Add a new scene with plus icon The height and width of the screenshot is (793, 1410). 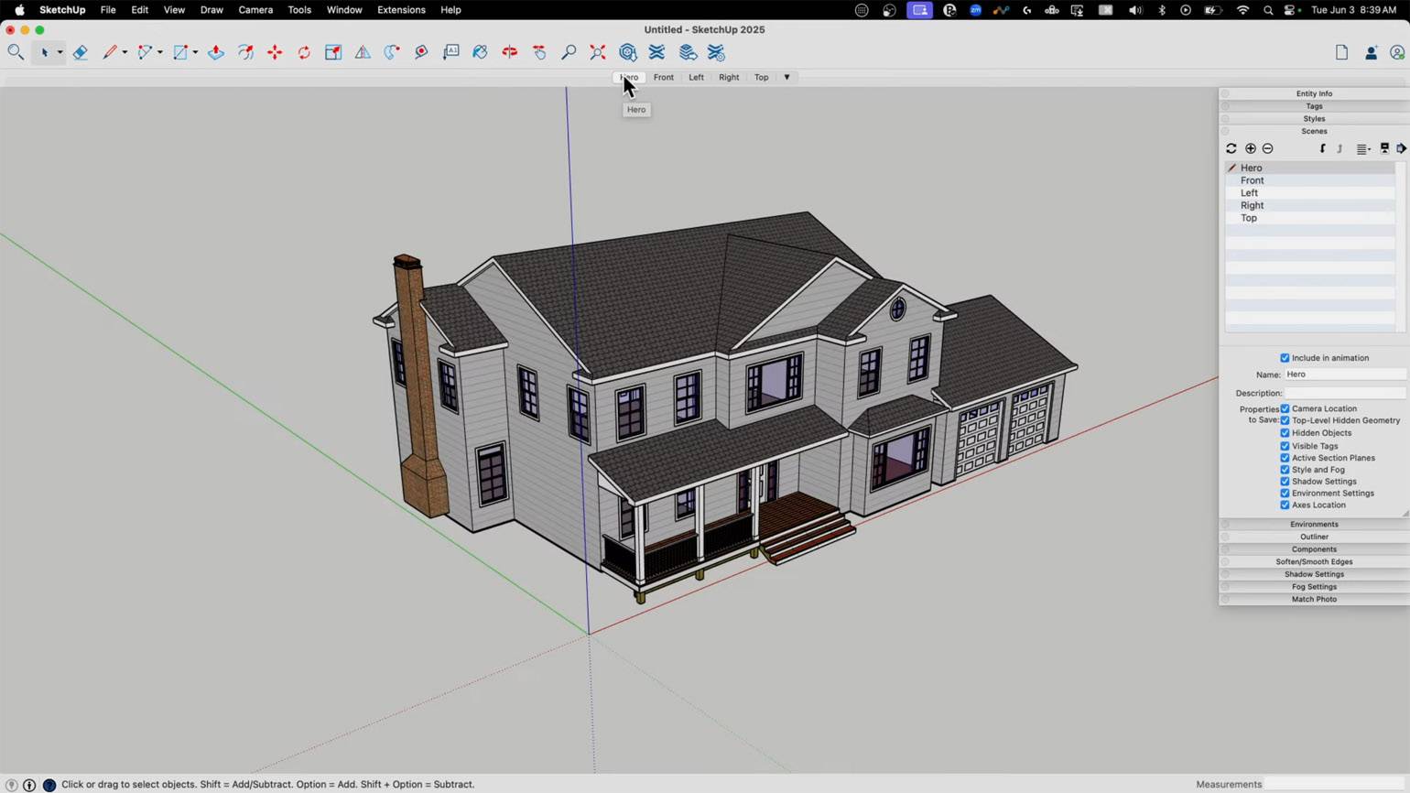point(1251,148)
